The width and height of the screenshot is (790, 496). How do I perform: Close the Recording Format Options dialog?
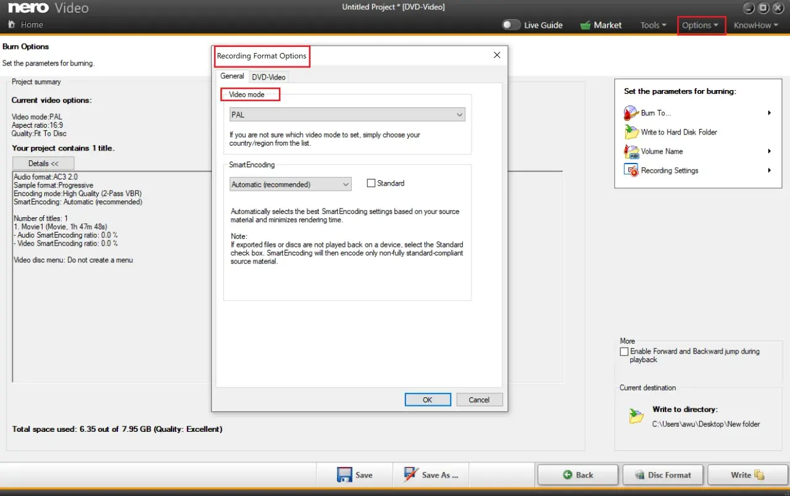click(497, 55)
